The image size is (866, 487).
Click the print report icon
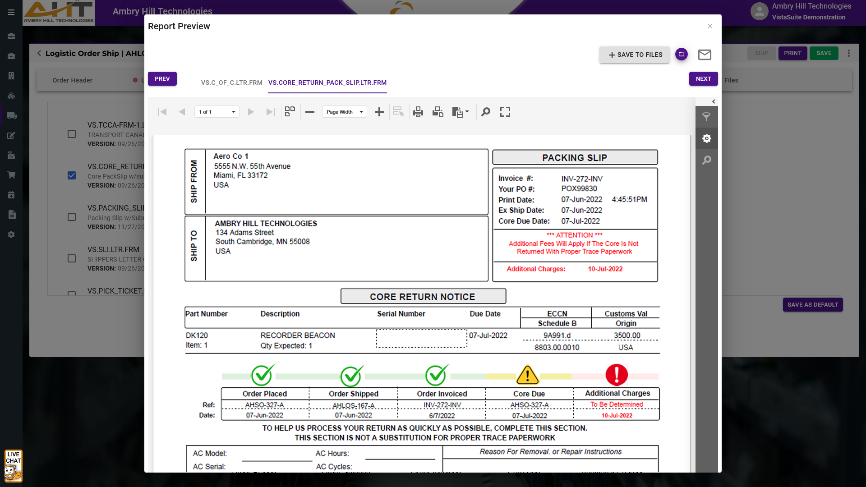pyautogui.click(x=418, y=112)
